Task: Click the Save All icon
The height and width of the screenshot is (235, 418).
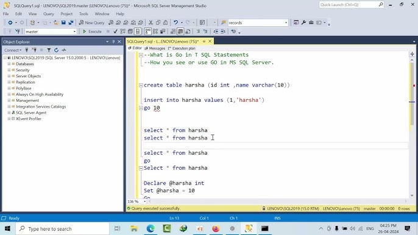Action: [71, 23]
